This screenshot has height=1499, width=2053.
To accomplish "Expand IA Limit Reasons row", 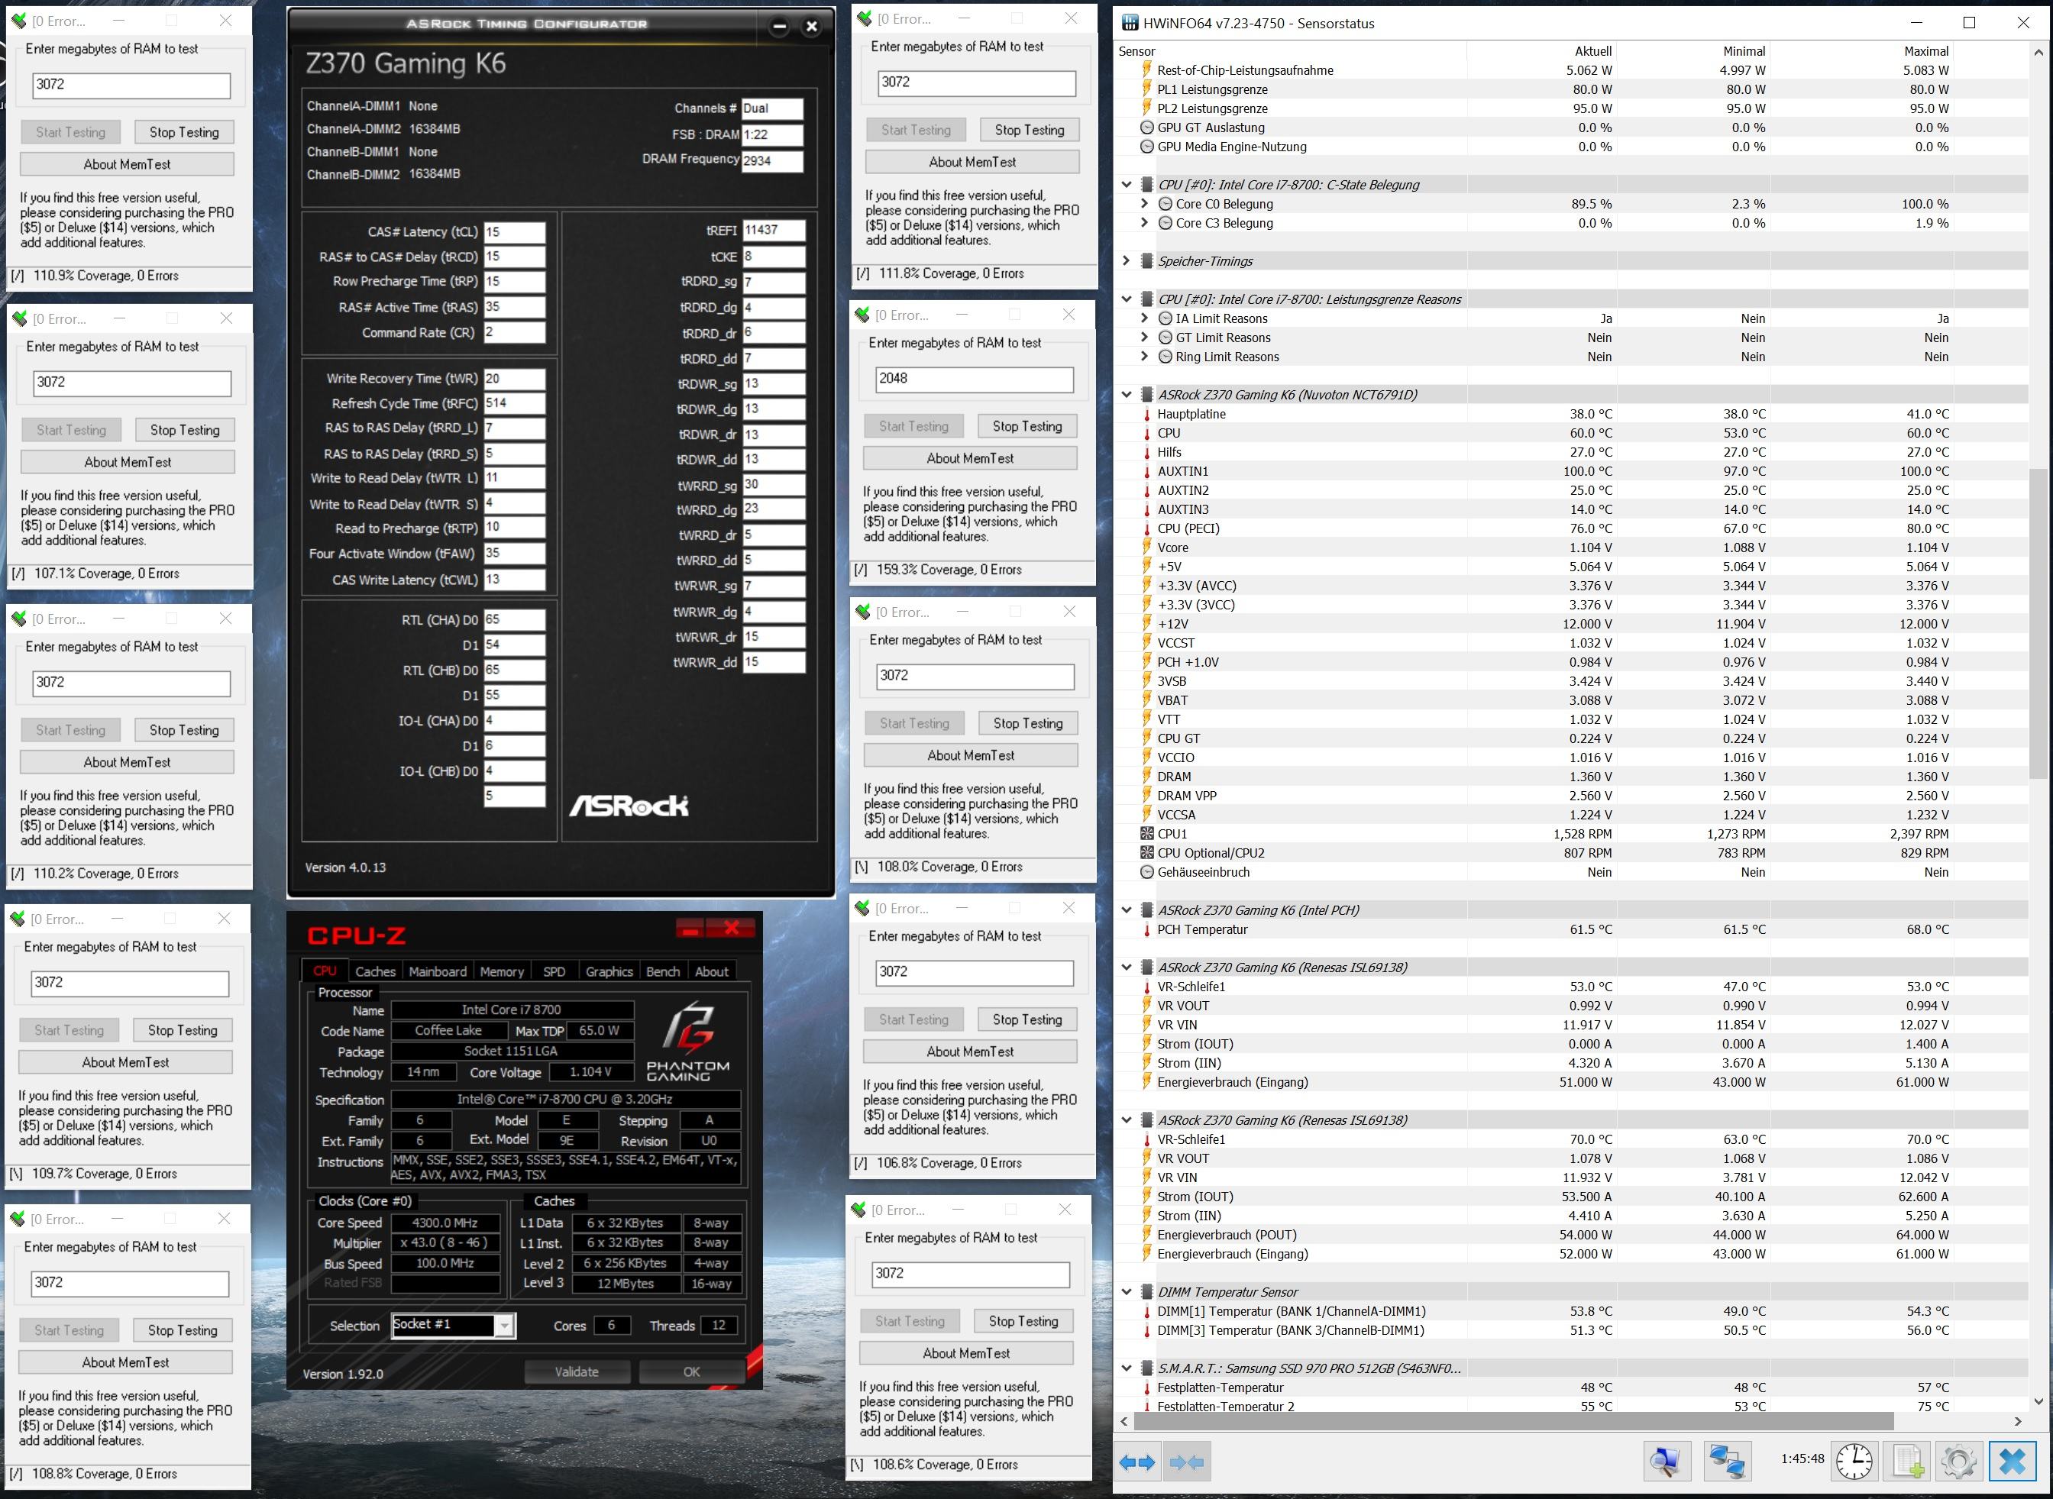I will tap(1146, 318).
